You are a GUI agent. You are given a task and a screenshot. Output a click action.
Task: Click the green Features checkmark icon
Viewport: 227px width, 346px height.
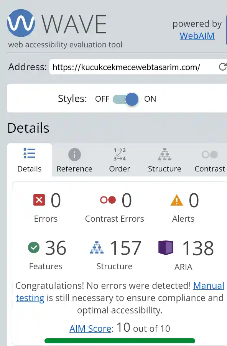[34, 247]
